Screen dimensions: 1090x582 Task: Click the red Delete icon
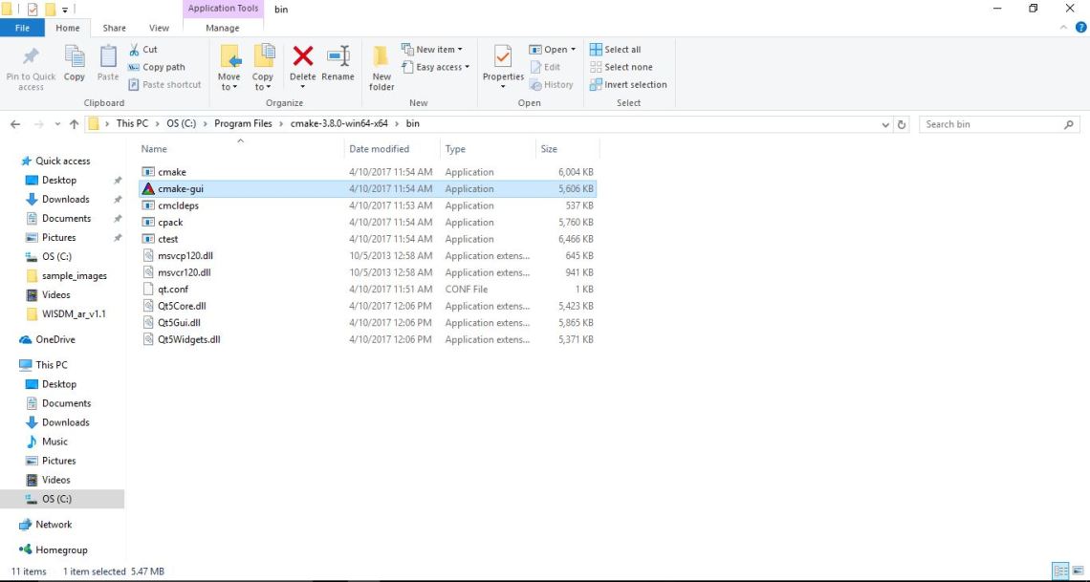[x=303, y=56]
